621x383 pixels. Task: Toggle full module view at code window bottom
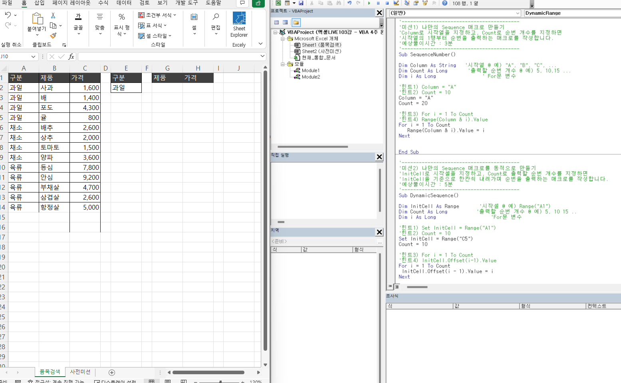click(397, 287)
